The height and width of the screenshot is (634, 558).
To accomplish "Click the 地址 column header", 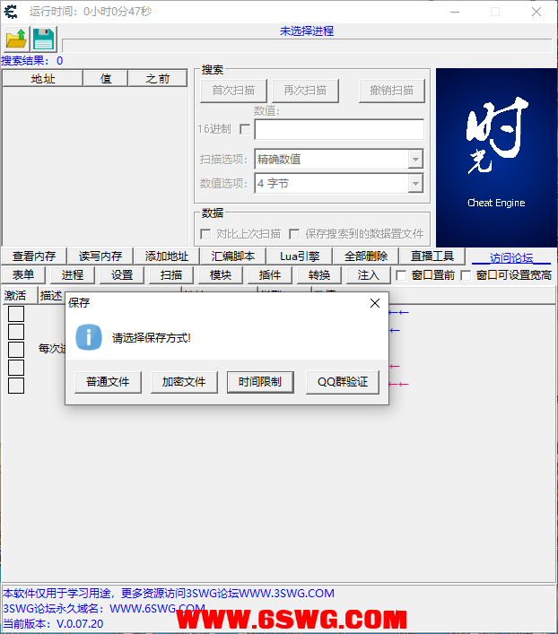I will [x=43, y=79].
